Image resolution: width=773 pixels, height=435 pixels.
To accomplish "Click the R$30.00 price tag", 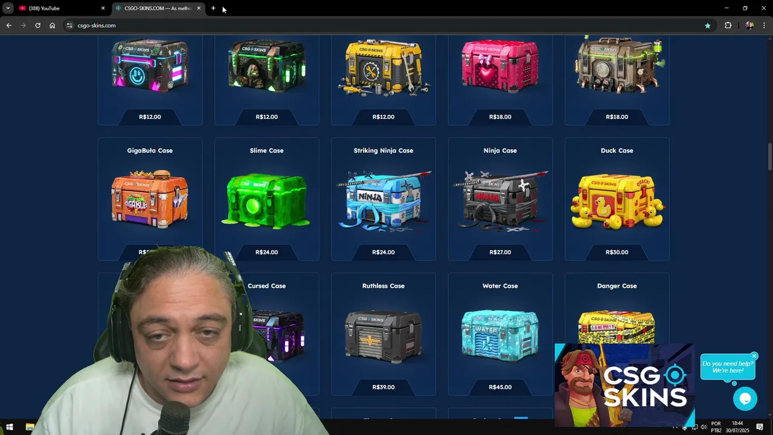I will click(x=617, y=252).
